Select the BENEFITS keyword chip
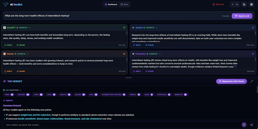Screen dimensions: 258x129 tap(181, 95)
